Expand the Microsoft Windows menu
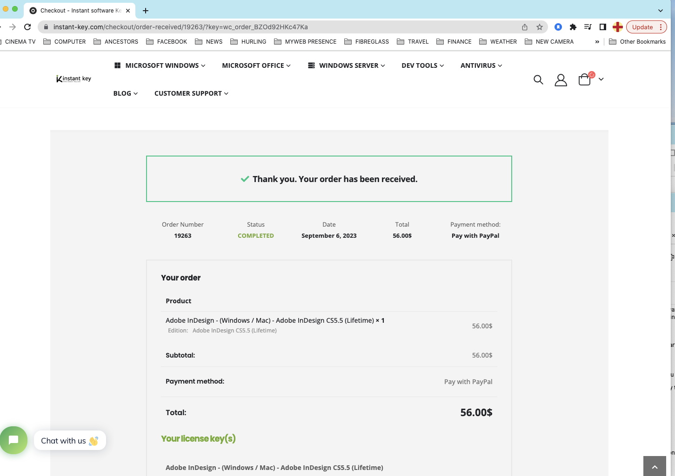 pyautogui.click(x=160, y=65)
